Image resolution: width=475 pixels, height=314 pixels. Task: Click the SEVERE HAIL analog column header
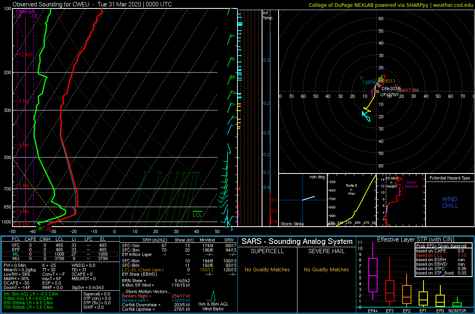tap(327, 252)
